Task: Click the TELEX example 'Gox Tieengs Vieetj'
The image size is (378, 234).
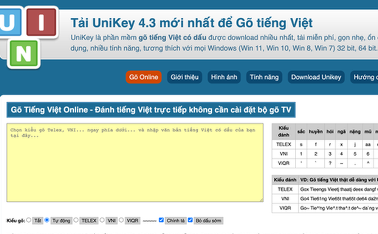Action: (338, 189)
